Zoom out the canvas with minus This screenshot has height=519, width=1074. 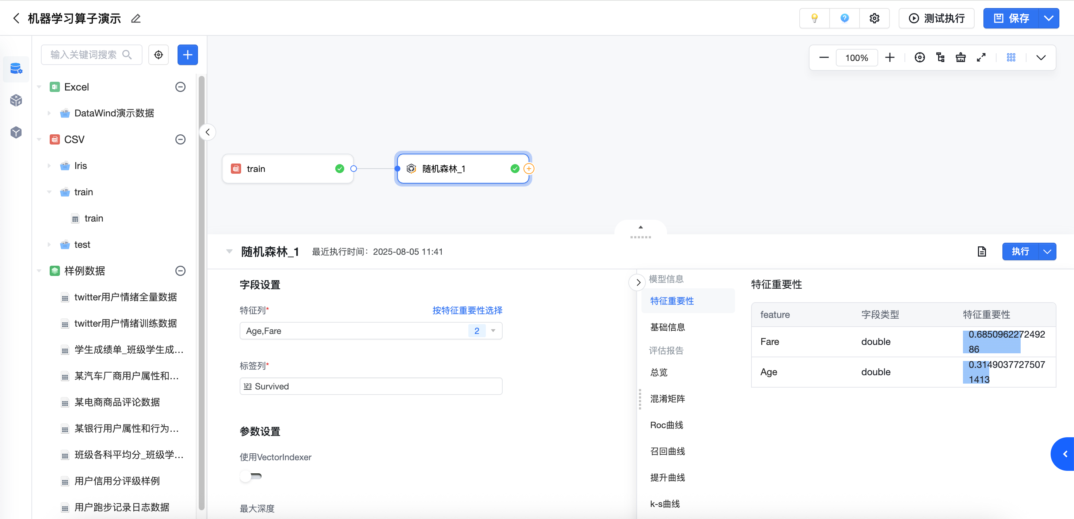point(824,57)
